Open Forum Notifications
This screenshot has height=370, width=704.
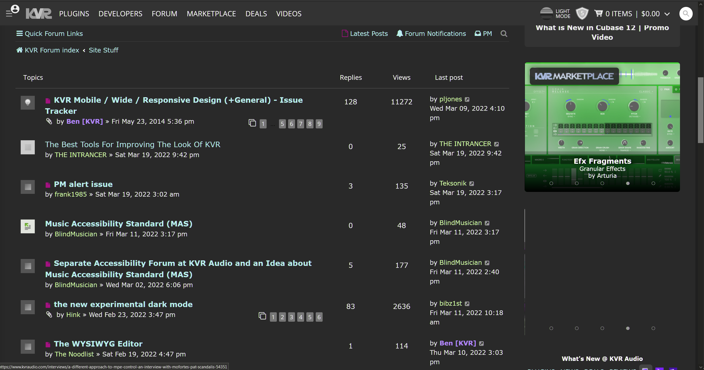(431, 33)
